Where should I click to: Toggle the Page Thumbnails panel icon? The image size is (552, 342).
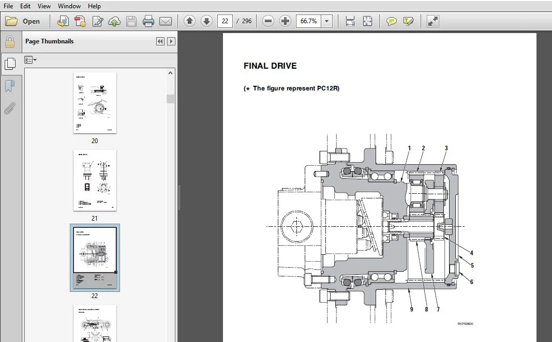pos(10,64)
